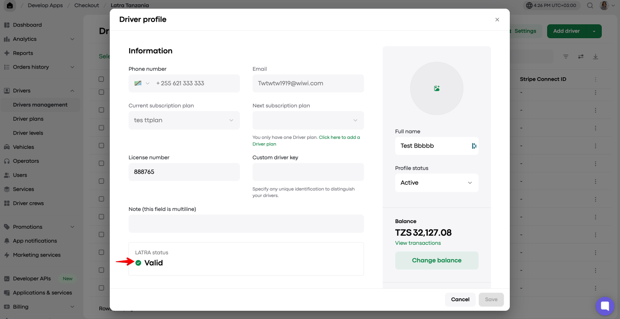
Task: Select Drivers management in sidebar
Action: pyautogui.click(x=40, y=105)
